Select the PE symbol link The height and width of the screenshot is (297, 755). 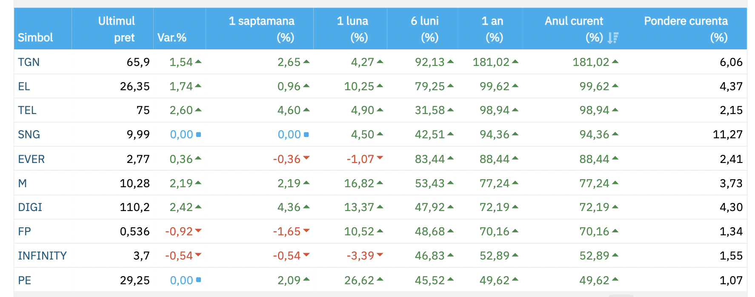click(x=24, y=280)
